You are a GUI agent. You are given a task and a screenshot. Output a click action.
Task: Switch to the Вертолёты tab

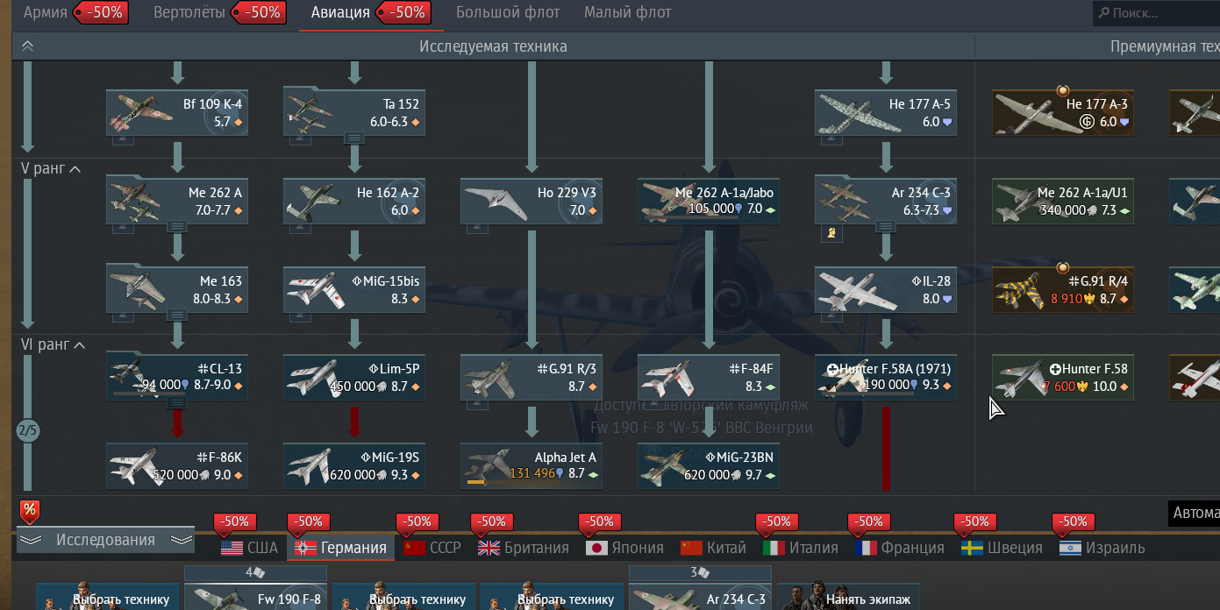click(189, 12)
